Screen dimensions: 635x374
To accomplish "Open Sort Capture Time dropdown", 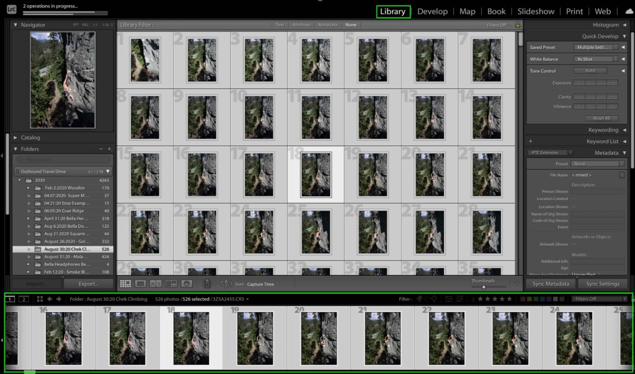I will pyautogui.click(x=263, y=284).
